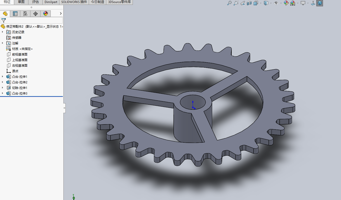Click the Zoom to Fit magnifier icon
The width and height of the screenshot is (341, 200).
(x=229, y=3)
